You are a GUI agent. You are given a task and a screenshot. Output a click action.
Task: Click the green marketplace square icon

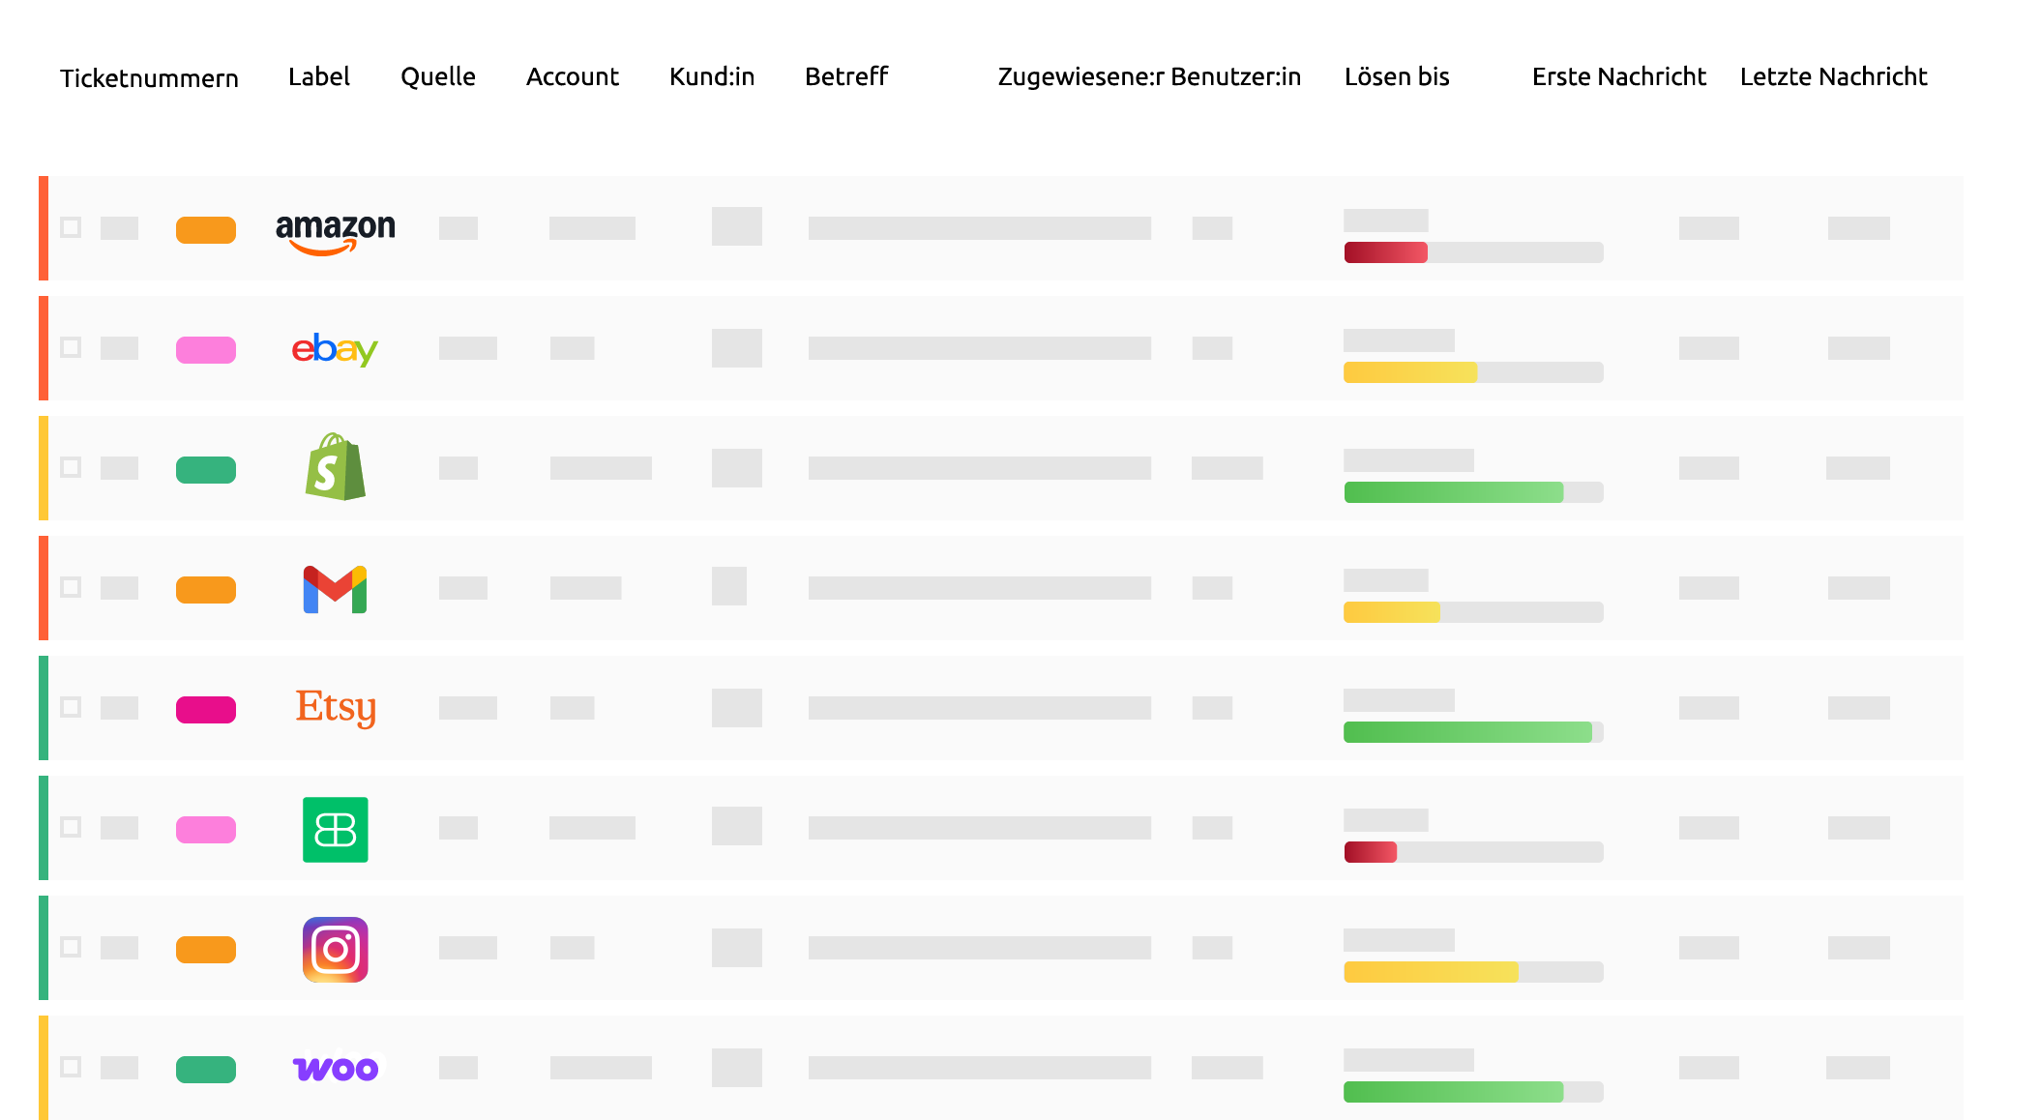(335, 829)
